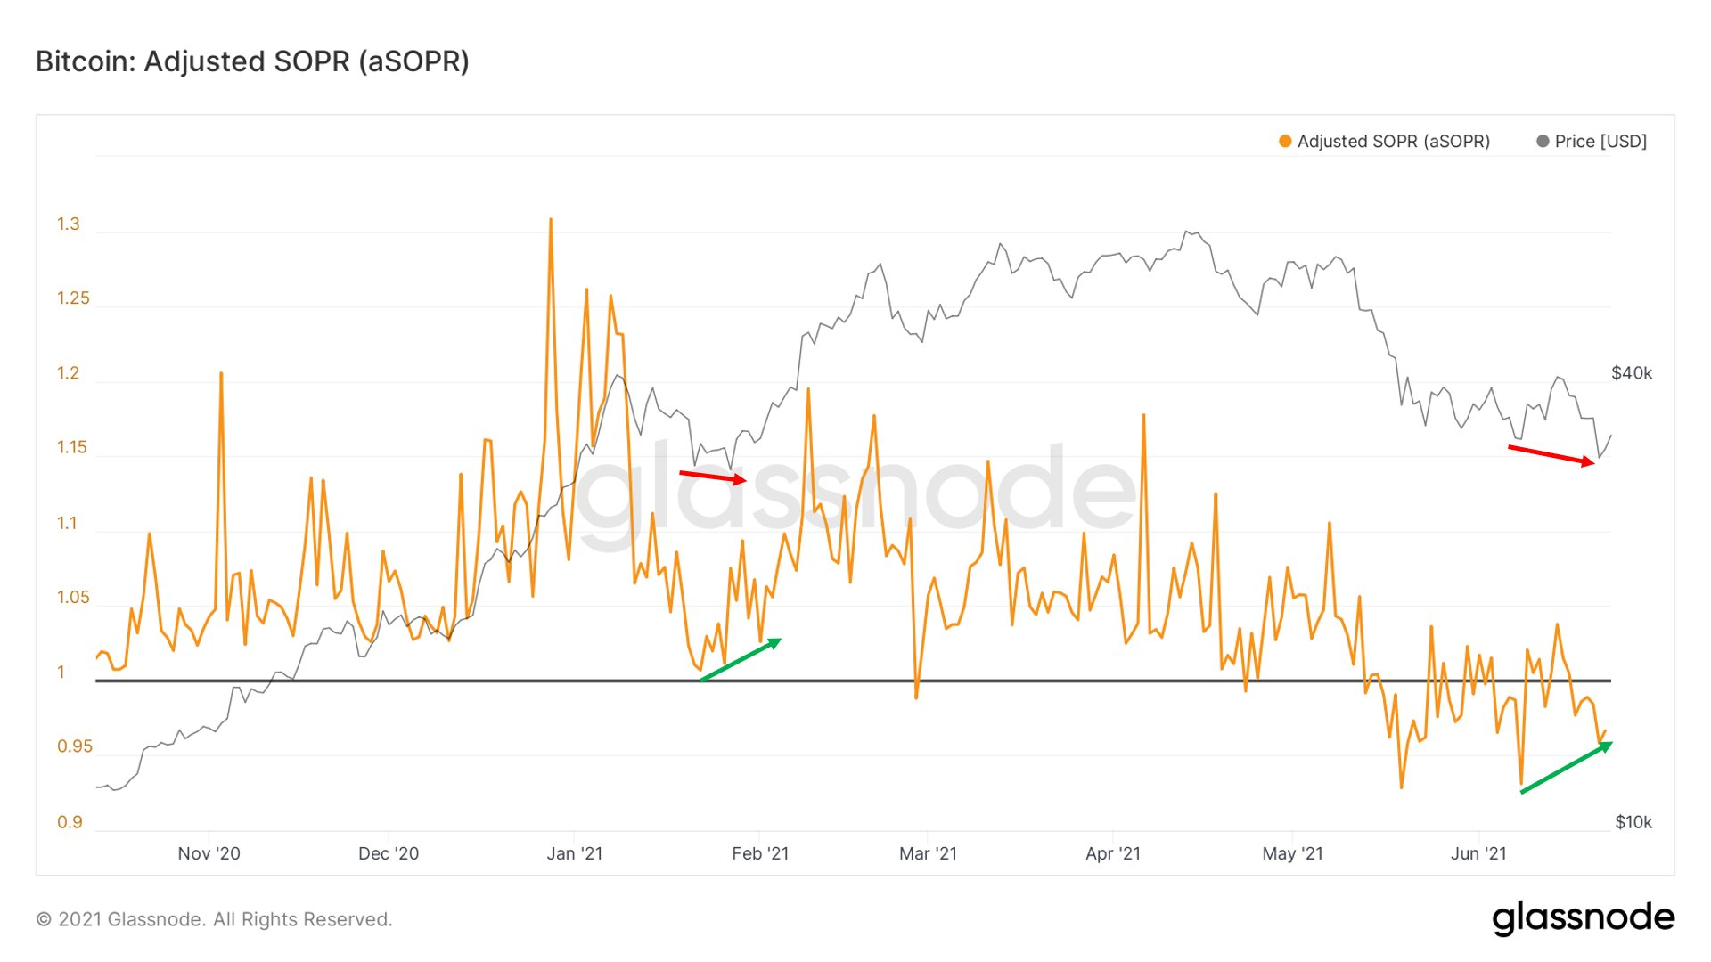Click the orange aSOPR legend dot
Image resolution: width=1711 pixels, height=962 pixels.
coord(1285,141)
